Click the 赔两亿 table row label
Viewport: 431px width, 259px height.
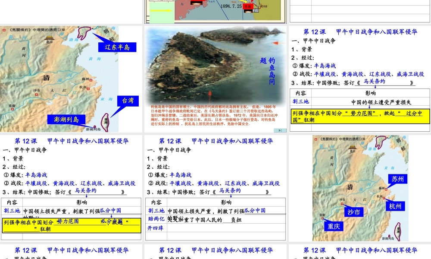point(156,218)
